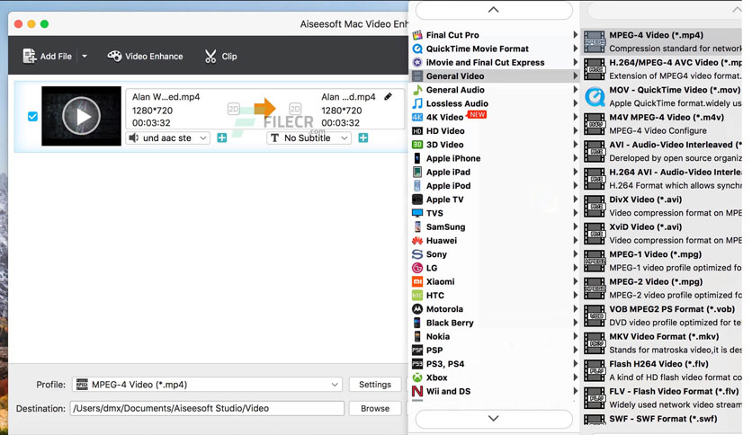Click the Apple TV icon
Viewport: 752px width, 435px height.
pyautogui.click(x=417, y=200)
